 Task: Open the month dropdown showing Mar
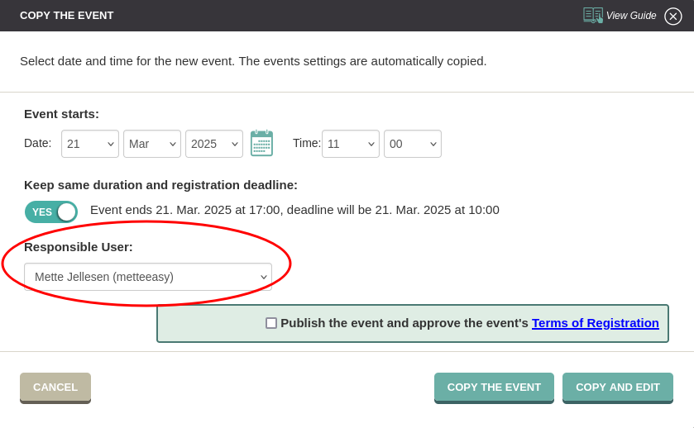click(x=152, y=144)
